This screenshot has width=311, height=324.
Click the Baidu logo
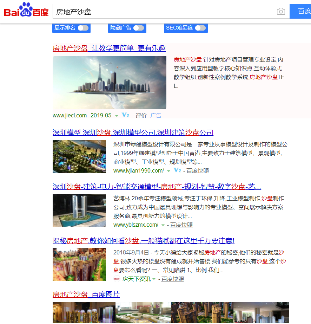click(x=26, y=10)
